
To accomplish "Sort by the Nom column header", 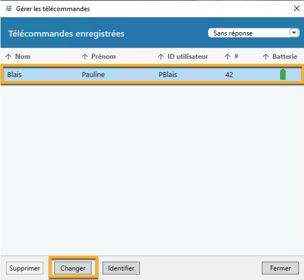I will (23, 57).
